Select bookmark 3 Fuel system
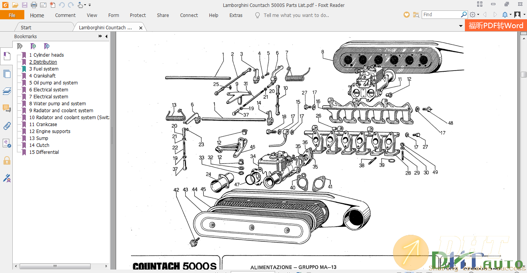The height and width of the screenshot is (273, 527). tap(44, 69)
